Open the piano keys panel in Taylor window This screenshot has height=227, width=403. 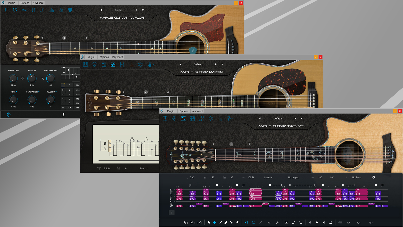(x=6, y=10)
